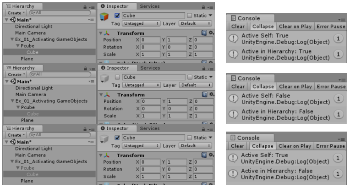Screen dimensions: 350x188
Task: Click info icon of 'Active in Hierarchy: True' entry
Action: [234, 54]
